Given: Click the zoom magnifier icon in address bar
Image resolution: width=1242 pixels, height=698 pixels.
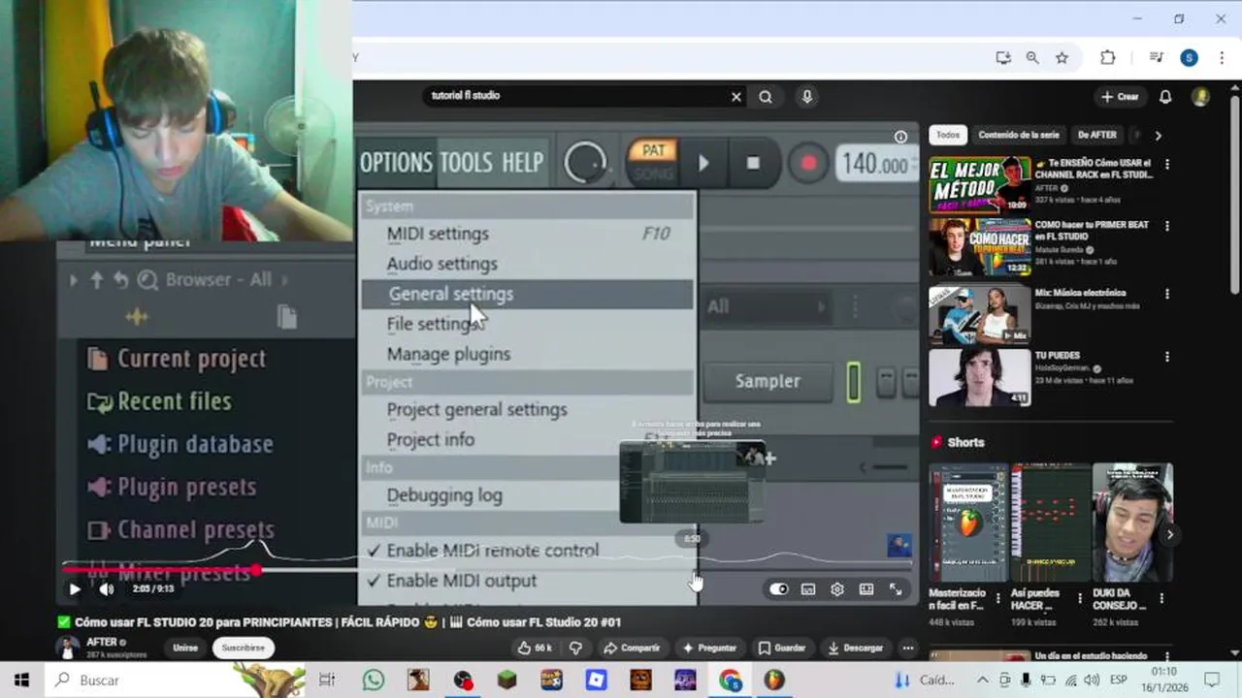Looking at the screenshot, I should 1032,58.
